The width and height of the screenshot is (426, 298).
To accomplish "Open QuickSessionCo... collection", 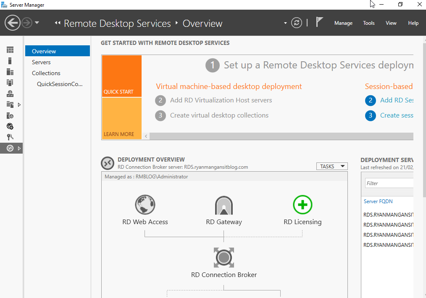I will 60,84.
